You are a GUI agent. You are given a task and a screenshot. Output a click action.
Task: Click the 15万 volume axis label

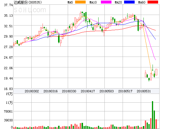coord(9,94)
